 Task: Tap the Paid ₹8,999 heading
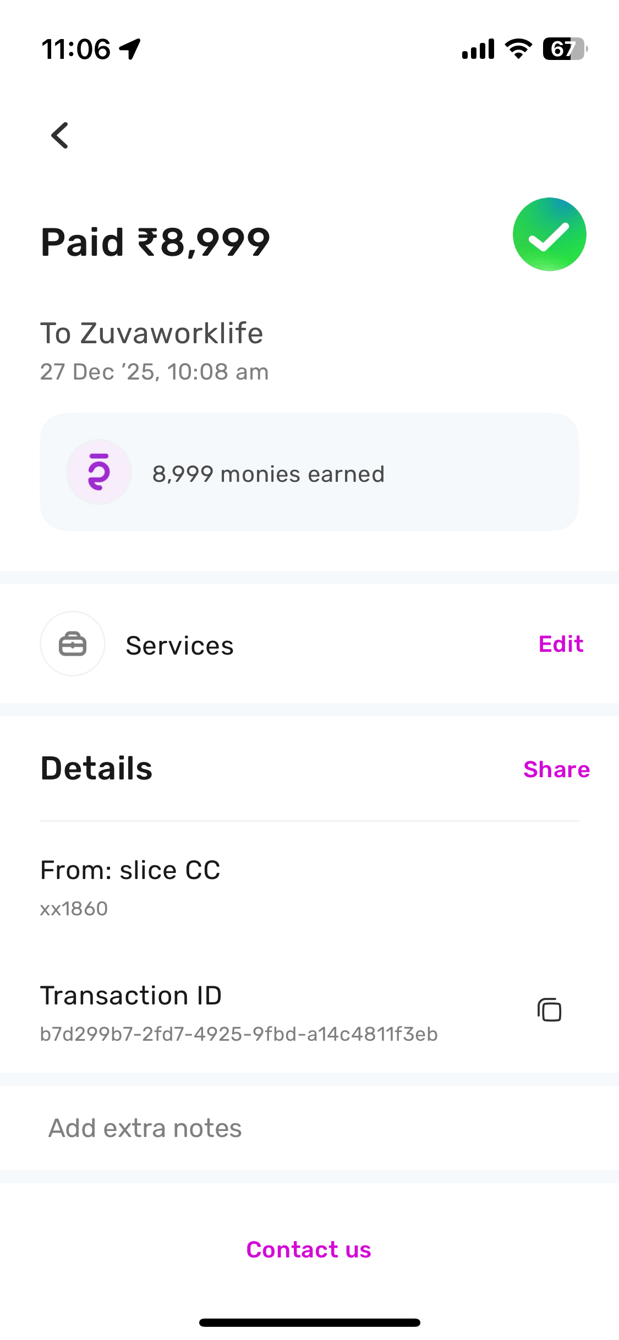[156, 242]
